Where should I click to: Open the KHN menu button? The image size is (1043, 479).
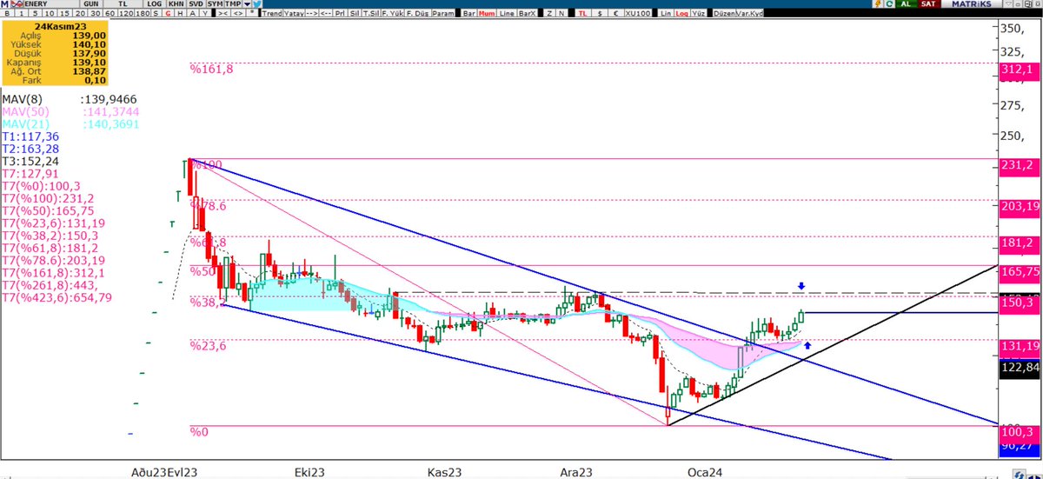pyautogui.click(x=176, y=6)
